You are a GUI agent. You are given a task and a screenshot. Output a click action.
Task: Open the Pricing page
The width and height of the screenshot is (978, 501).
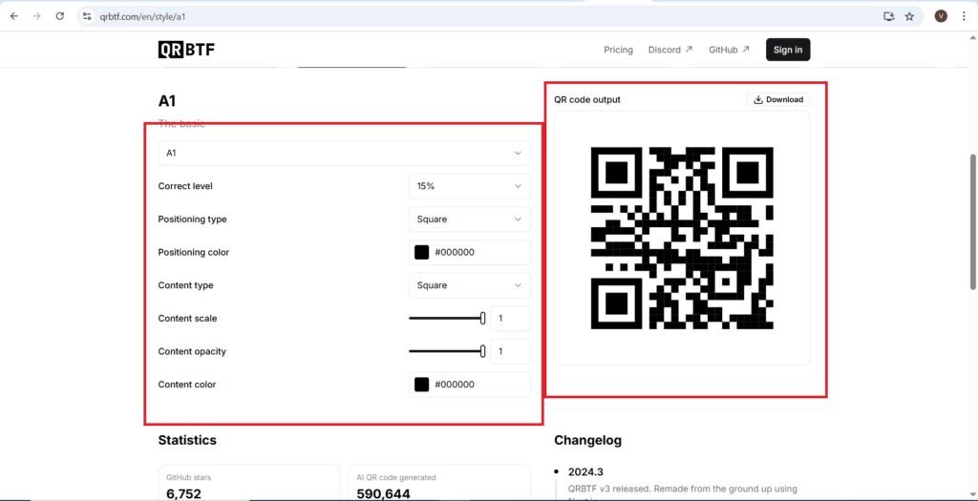pos(618,50)
